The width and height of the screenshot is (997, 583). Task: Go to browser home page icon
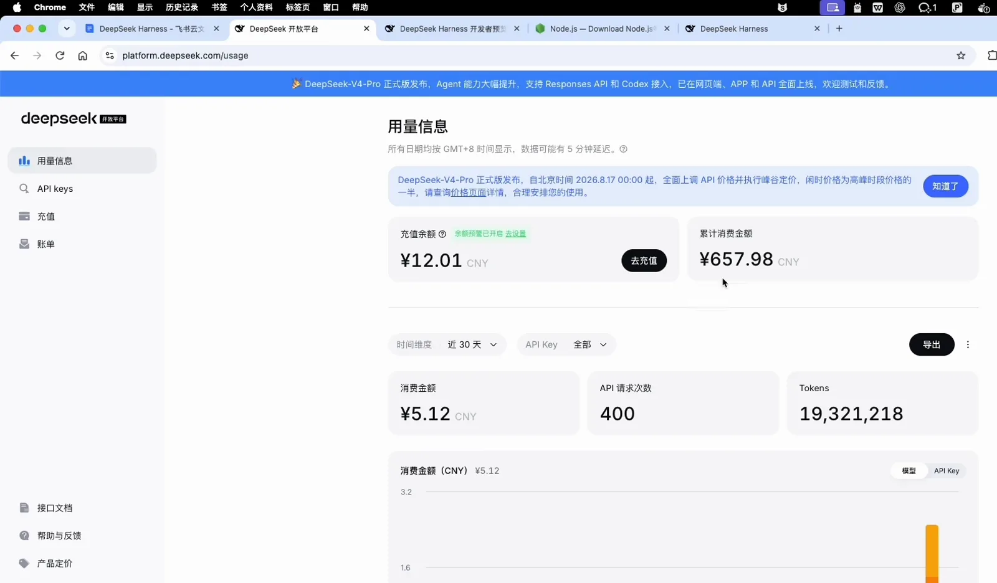82,55
